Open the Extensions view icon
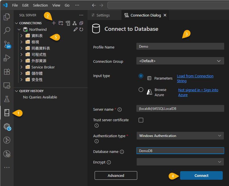The width and height of the screenshot is (229, 186). pyautogui.click(x=7, y=72)
